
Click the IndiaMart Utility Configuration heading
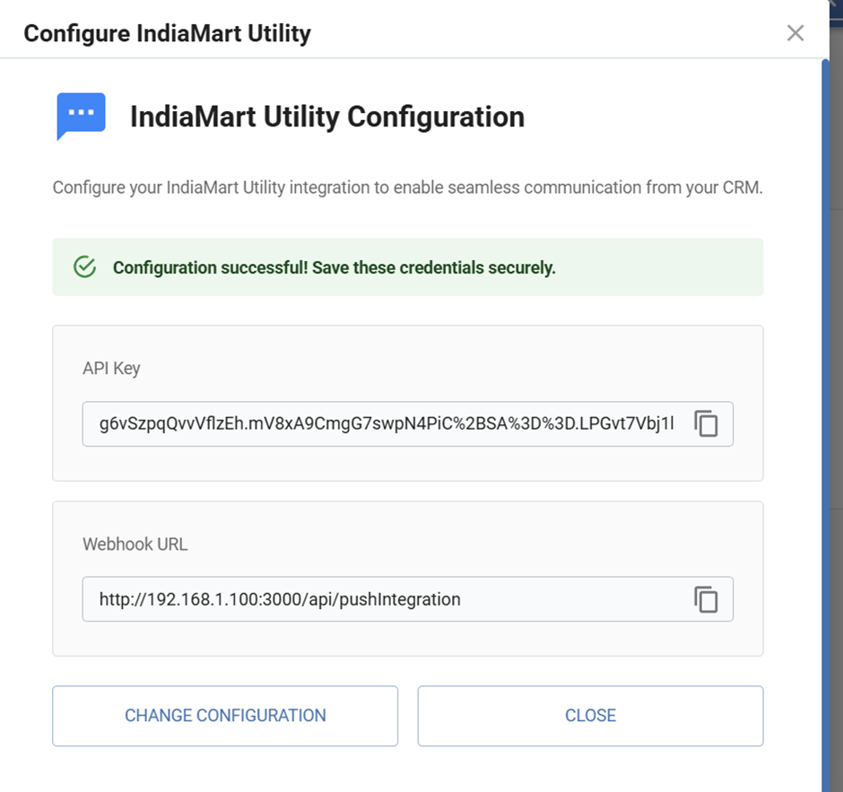pos(328,117)
